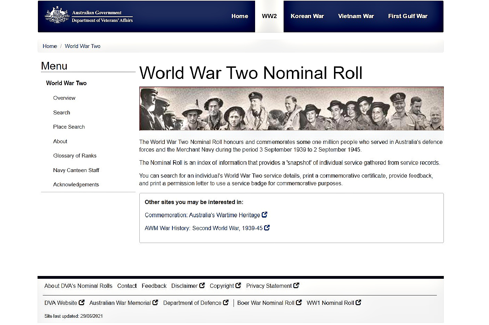
Task: Select Home in the top navigation bar
Action: pyautogui.click(x=240, y=16)
